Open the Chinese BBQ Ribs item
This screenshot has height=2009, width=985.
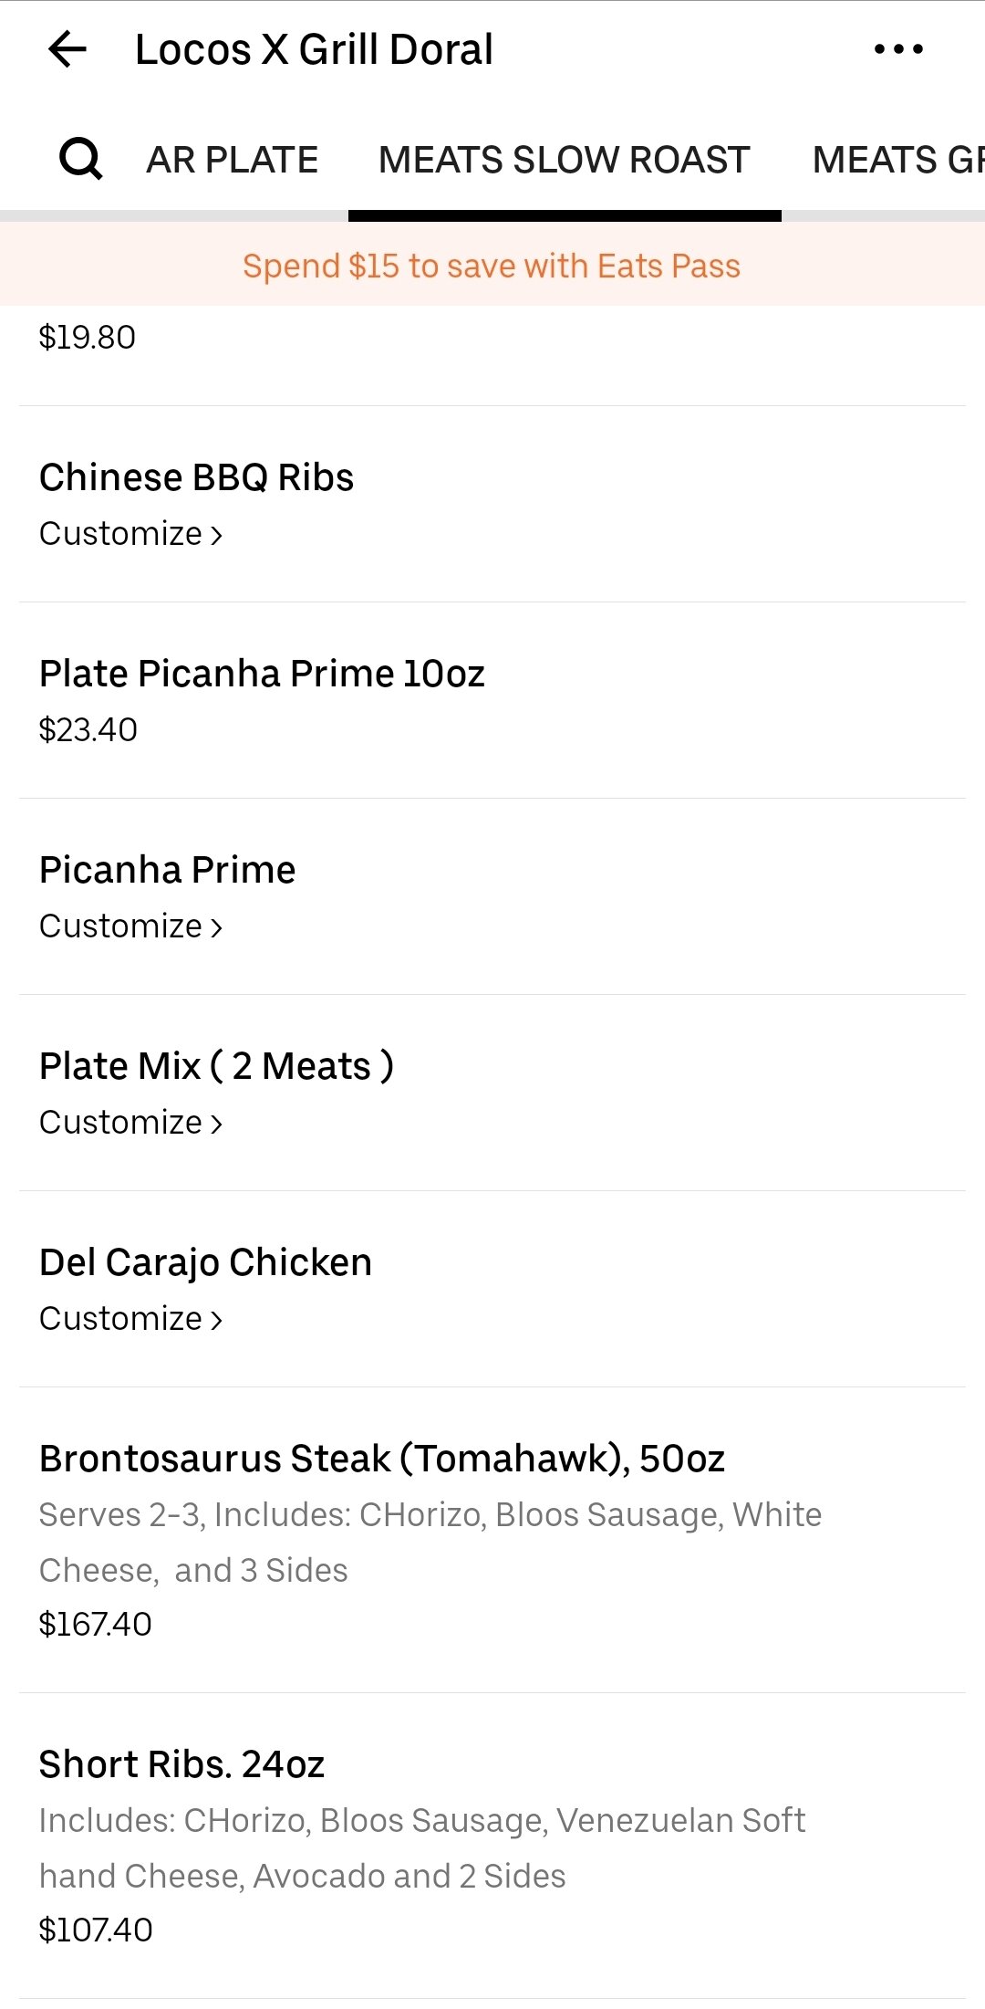point(196,477)
